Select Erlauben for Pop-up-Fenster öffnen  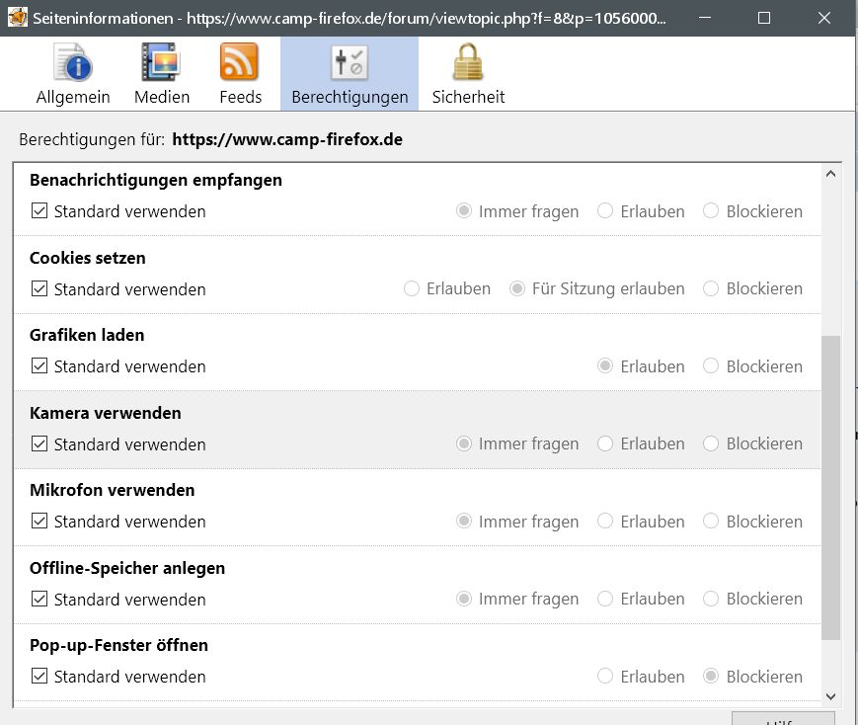[x=605, y=677]
